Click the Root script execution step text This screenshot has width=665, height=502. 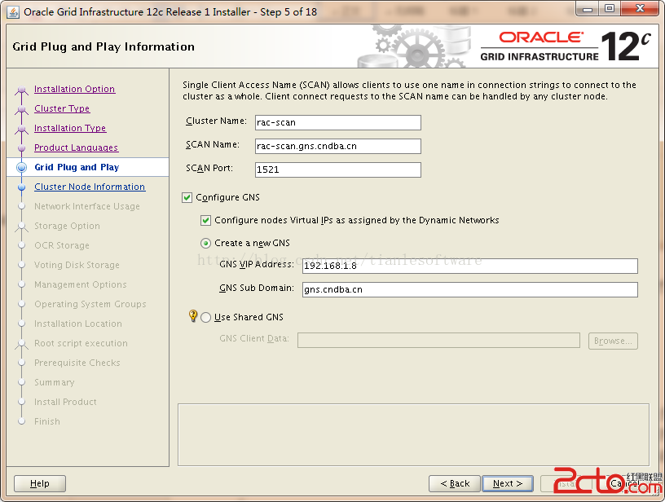coord(81,342)
